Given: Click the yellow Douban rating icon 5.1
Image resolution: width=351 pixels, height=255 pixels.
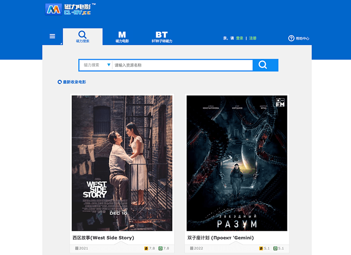Looking at the screenshot, I should coord(261,248).
